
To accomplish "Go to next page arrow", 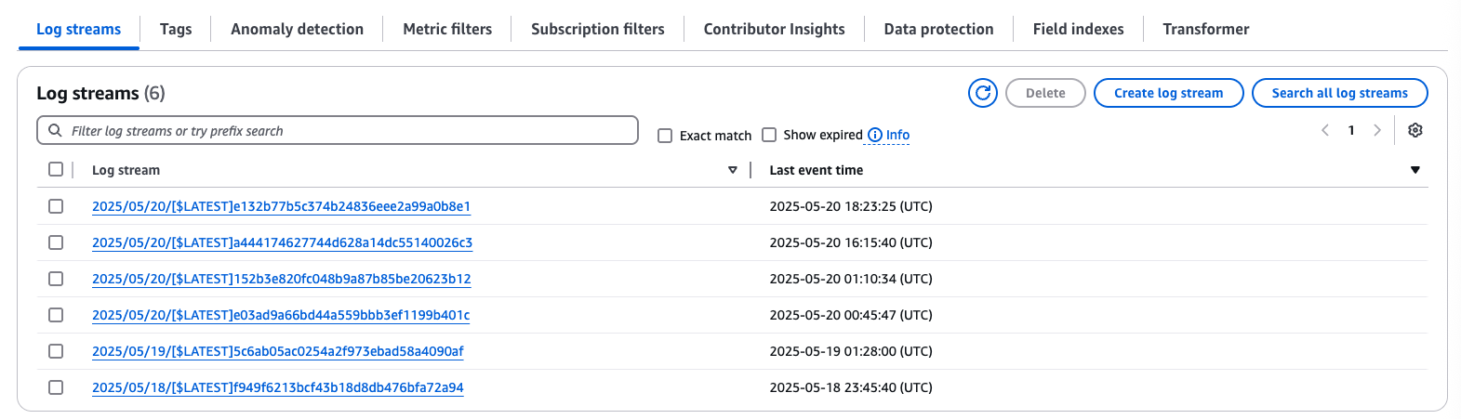I will 1377,130.
